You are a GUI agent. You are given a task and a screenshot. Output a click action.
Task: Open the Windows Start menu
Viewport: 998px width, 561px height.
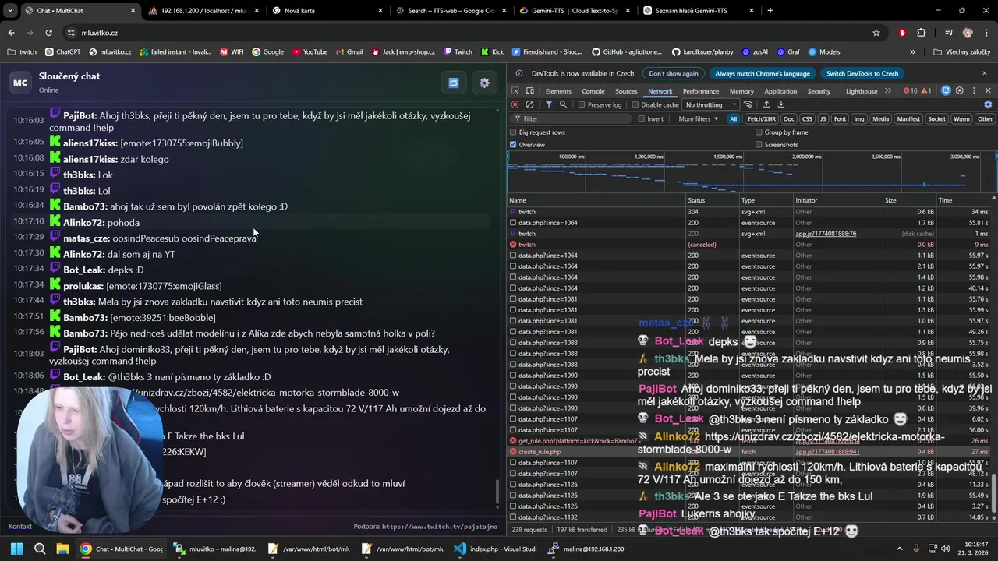[16, 549]
